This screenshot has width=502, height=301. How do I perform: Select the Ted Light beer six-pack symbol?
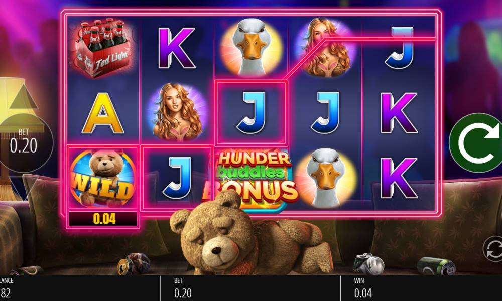[x=102, y=47]
